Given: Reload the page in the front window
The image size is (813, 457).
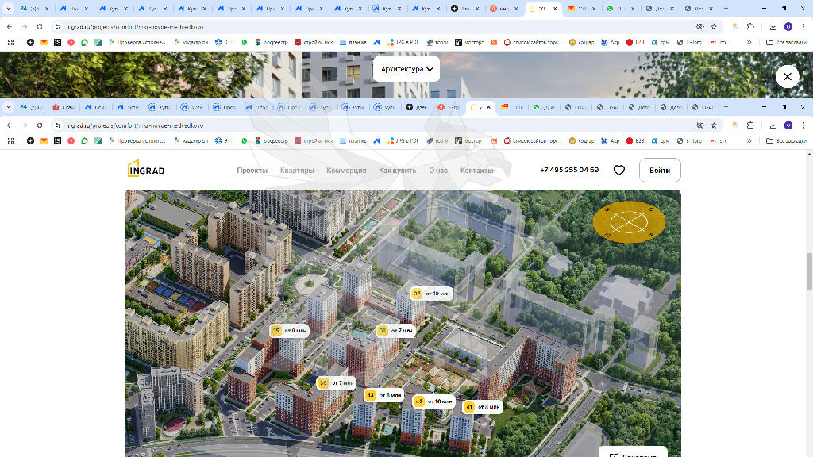Looking at the screenshot, I should (x=40, y=125).
